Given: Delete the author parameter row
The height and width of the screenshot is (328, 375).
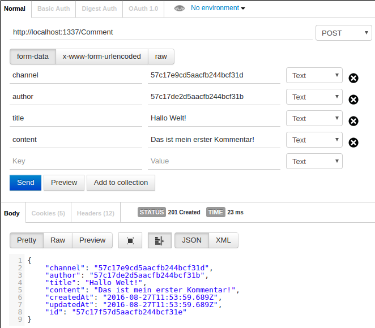Looking at the screenshot, I should (x=353, y=100).
